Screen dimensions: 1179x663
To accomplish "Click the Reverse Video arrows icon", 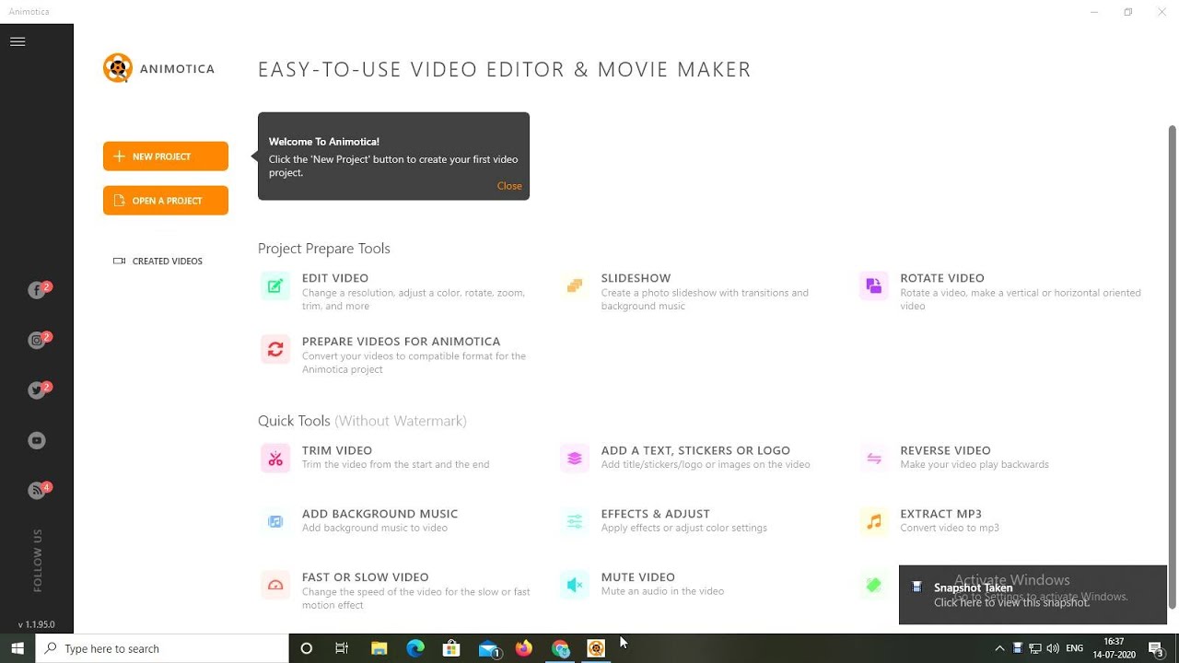I will pos(873,459).
